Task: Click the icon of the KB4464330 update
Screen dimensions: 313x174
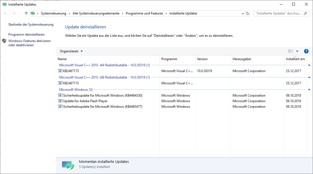Action: [x=60, y=95]
